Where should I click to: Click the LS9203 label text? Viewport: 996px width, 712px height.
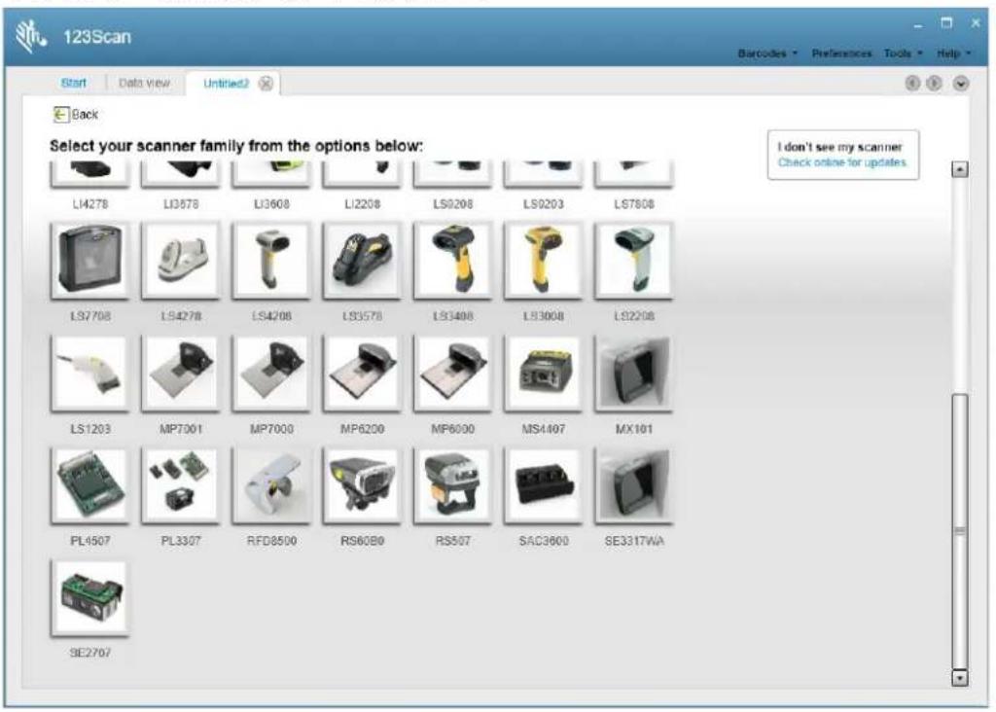[543, 204]
